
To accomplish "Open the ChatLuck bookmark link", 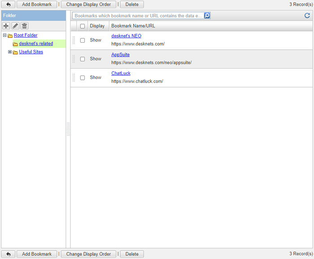I will [x=121, y=73].
